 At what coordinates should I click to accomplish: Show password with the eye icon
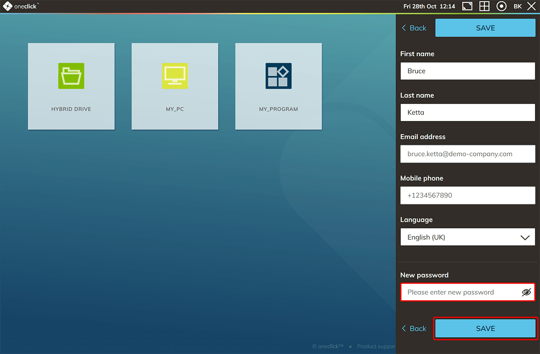tap(526, 292)
